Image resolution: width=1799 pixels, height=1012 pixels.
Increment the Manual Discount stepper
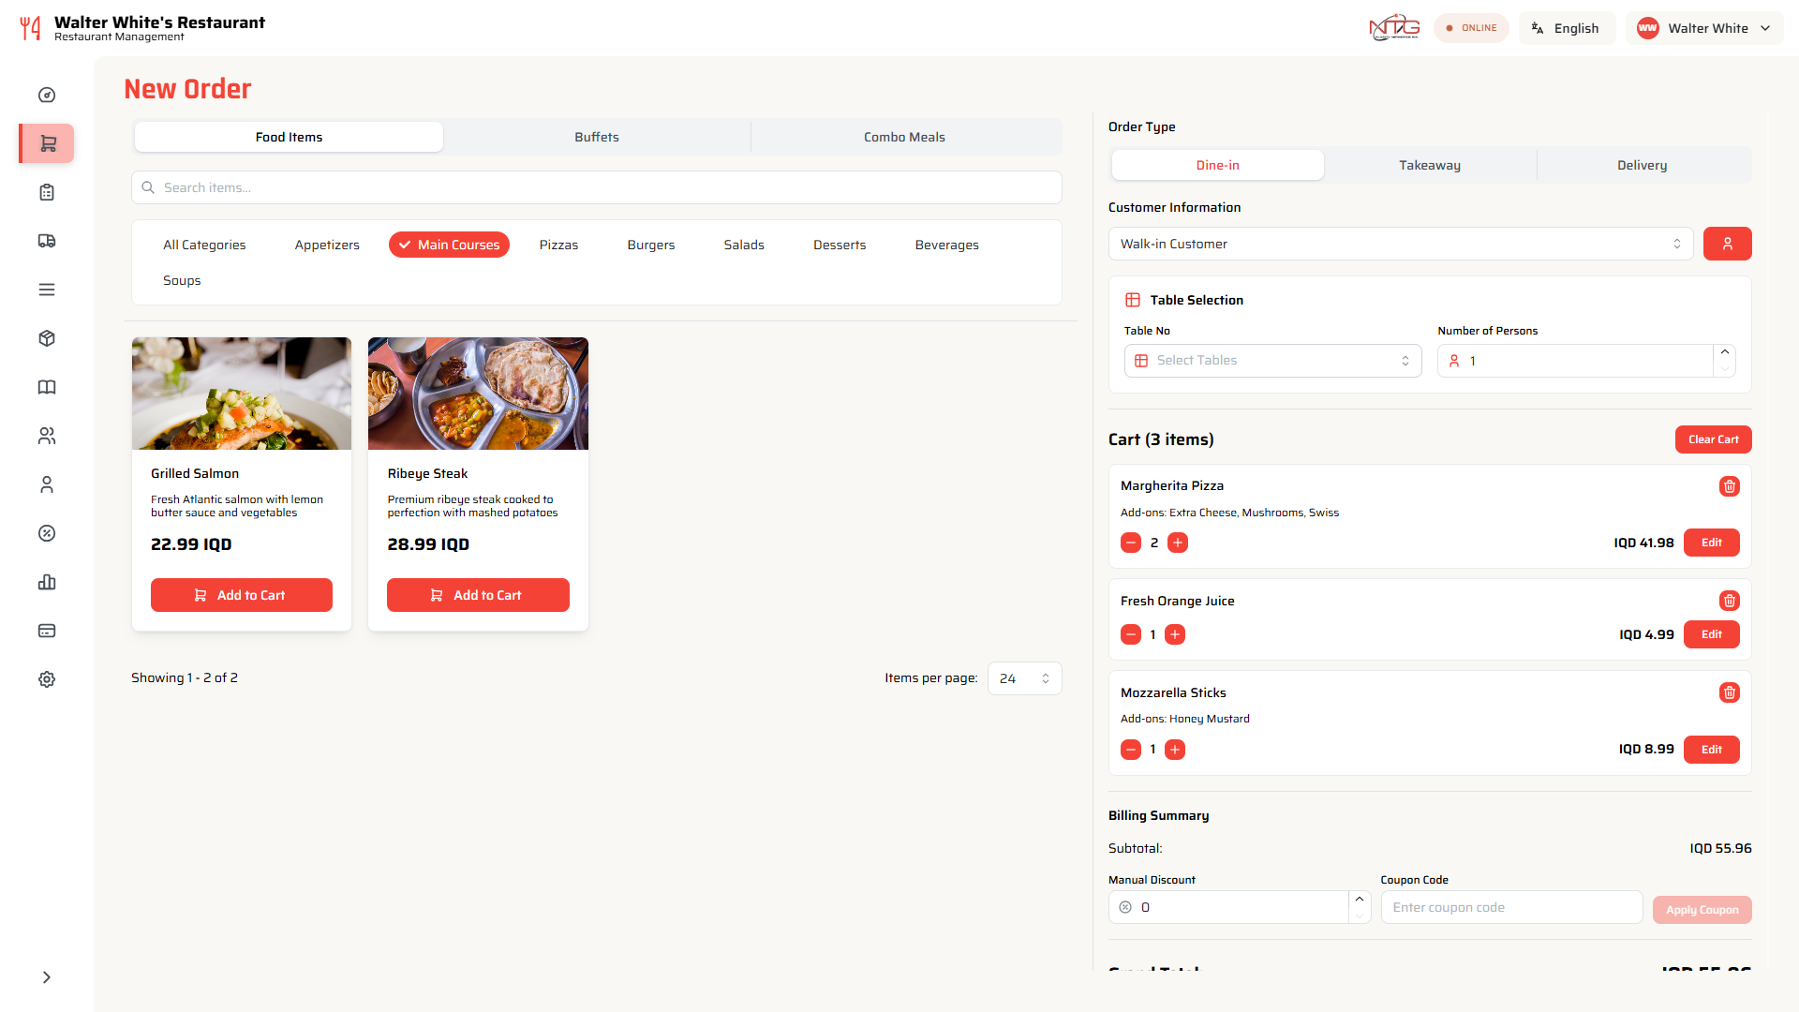(1360, 900)
